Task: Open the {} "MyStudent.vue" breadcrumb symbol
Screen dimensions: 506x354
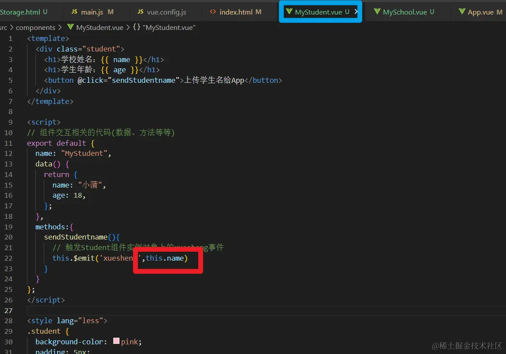Action: [x=164, y=27]
